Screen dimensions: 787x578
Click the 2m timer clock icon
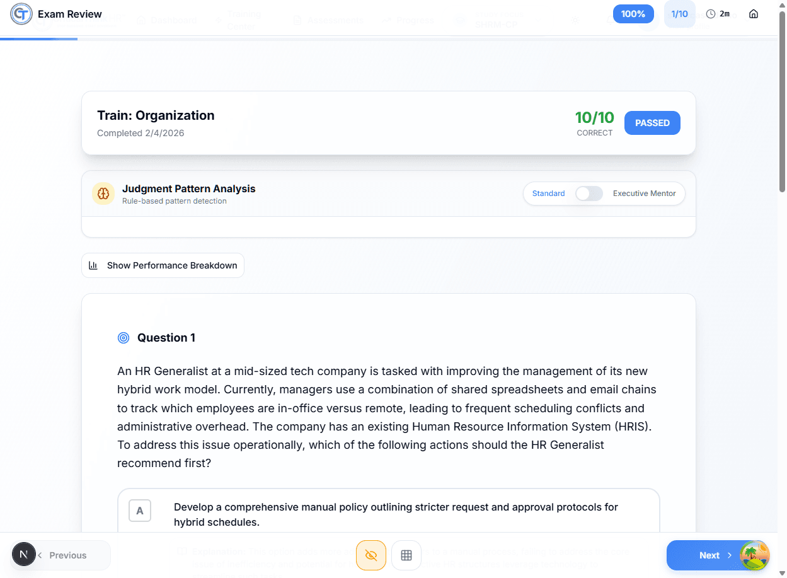(711, 14)
